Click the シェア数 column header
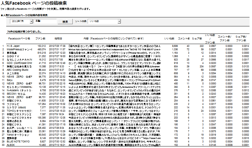The image size is (252, 148). point(197,38)
